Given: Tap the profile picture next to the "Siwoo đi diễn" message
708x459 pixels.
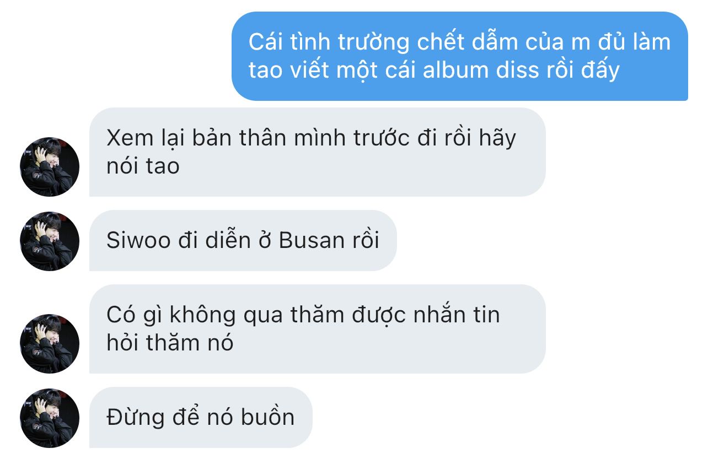Looking at the screenshot, I should pyautogui.click(x=50, y=241).
